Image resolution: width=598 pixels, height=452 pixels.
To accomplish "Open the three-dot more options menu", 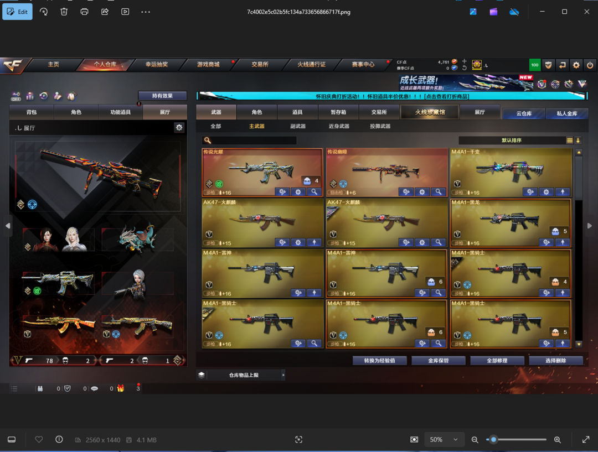I will click(x=146, y=12).
